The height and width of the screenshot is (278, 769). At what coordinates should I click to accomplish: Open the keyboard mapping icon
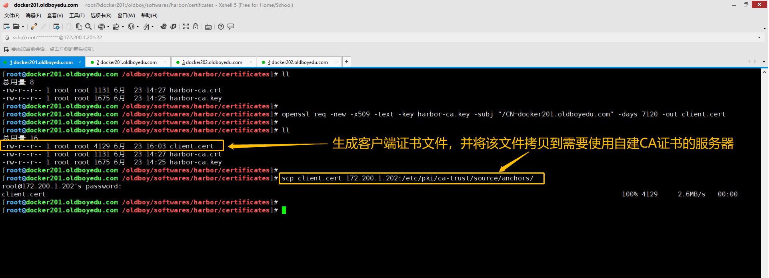pos(208,27)
